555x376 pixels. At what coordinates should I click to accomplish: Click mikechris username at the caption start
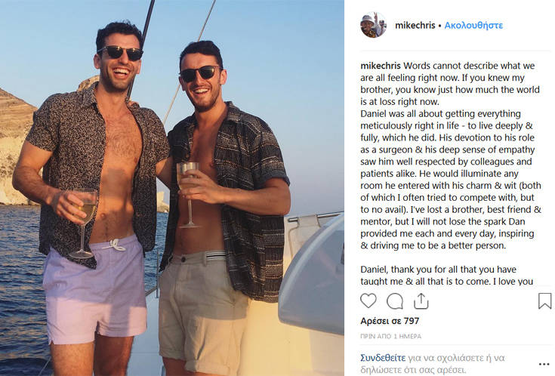pos(381,66)
